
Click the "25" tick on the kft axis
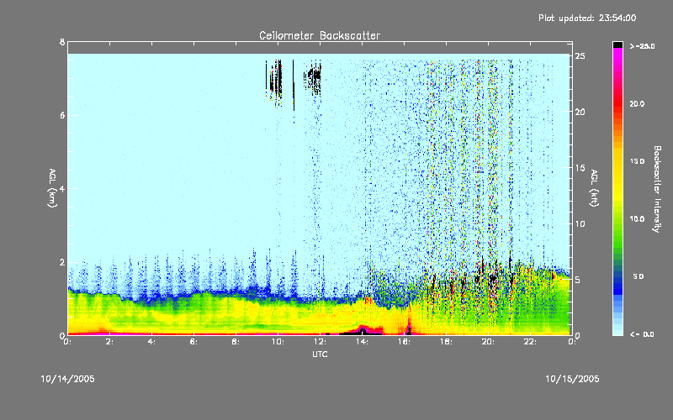click(580, 55)
